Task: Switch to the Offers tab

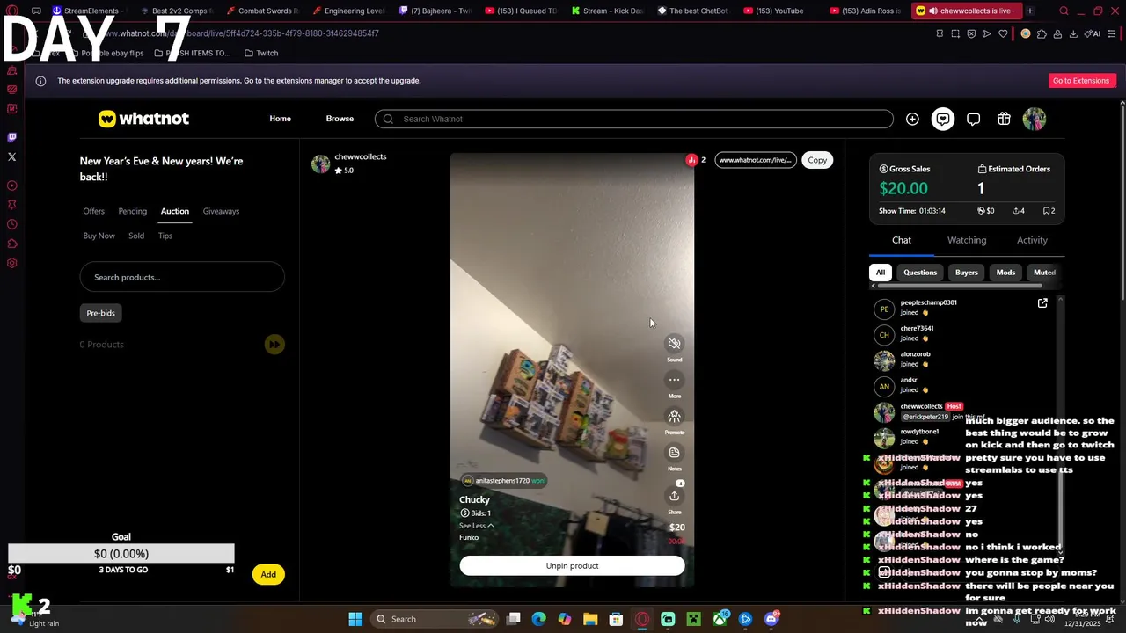Action: 94,211
